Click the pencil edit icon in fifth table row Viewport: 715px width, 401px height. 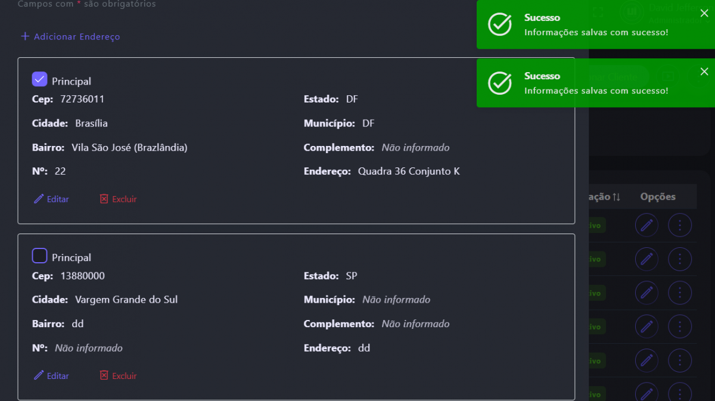tap(646, 360)
